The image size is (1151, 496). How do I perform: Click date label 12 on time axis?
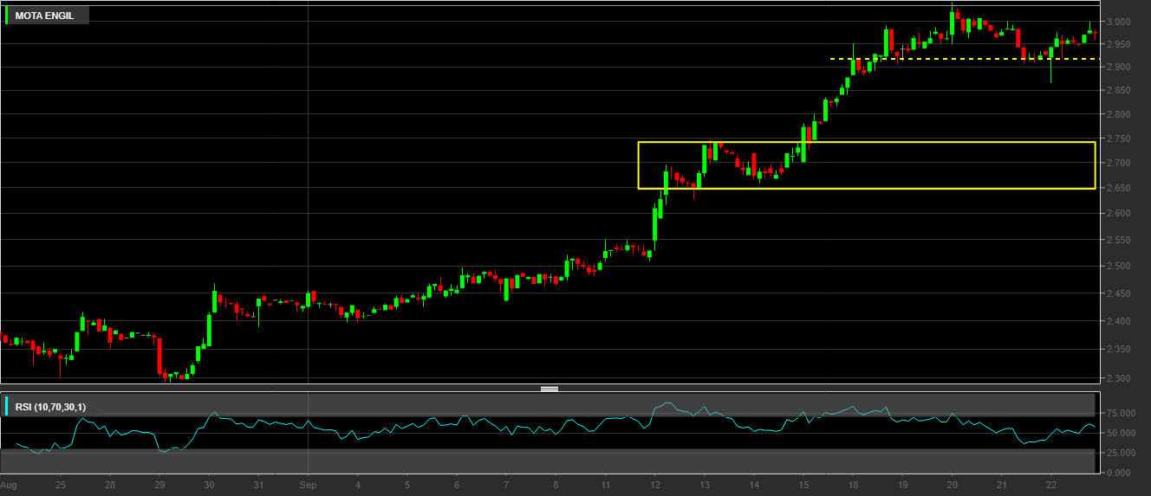pos(655,486)
